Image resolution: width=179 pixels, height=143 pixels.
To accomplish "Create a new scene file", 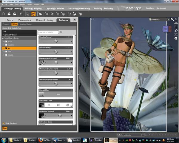I will pos(4,14).
